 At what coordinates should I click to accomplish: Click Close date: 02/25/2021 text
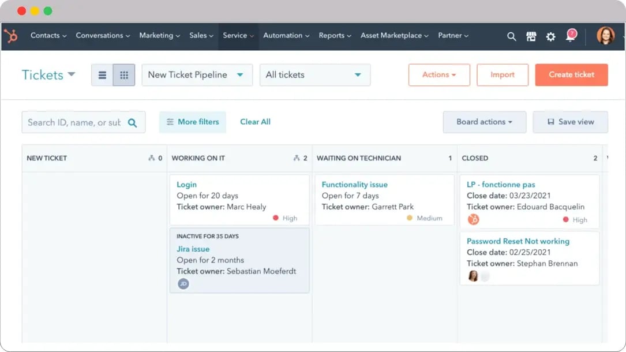[509, 252]
